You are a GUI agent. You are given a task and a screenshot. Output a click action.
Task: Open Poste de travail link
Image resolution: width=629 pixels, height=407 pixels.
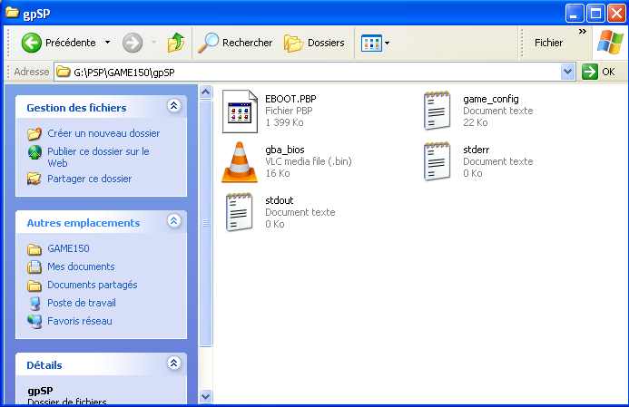click(82, 303)
